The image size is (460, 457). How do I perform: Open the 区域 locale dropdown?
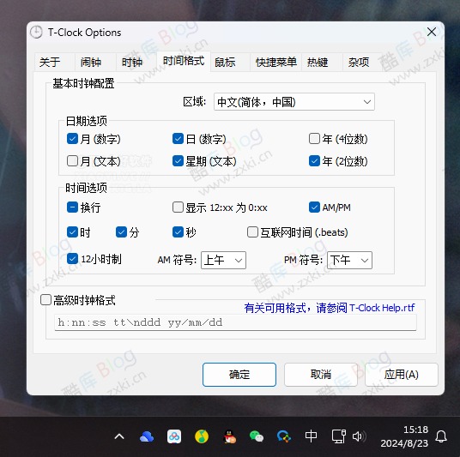294,102
